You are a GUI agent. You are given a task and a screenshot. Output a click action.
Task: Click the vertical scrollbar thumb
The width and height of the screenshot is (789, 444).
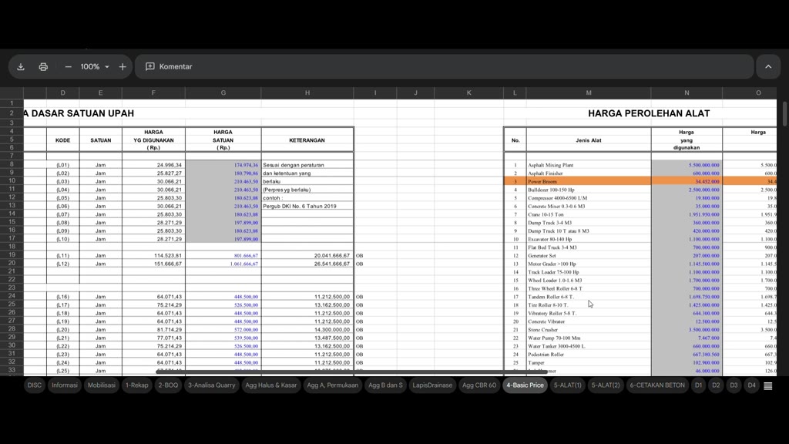pos(784,114)
